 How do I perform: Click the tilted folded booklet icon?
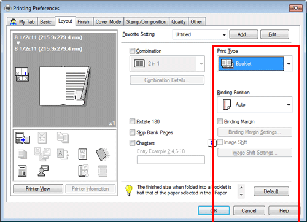103,155
